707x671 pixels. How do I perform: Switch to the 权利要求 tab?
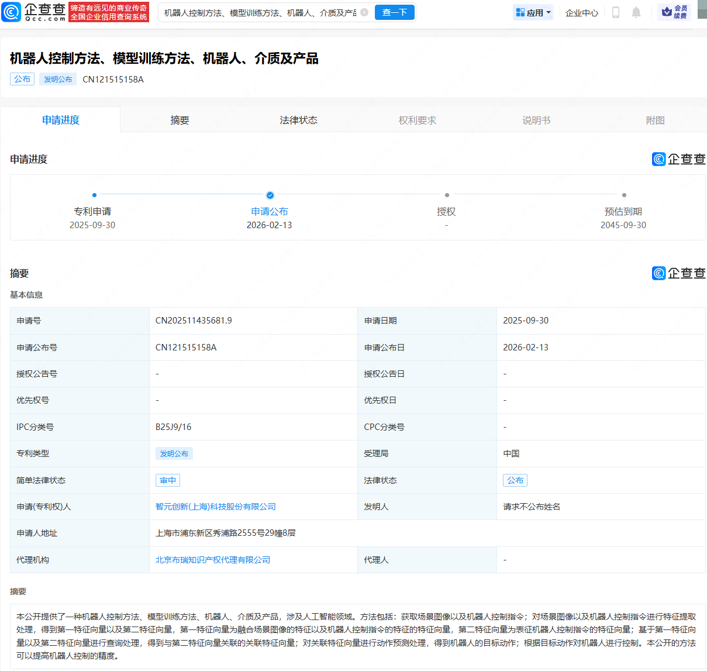[x=417, y=119]
